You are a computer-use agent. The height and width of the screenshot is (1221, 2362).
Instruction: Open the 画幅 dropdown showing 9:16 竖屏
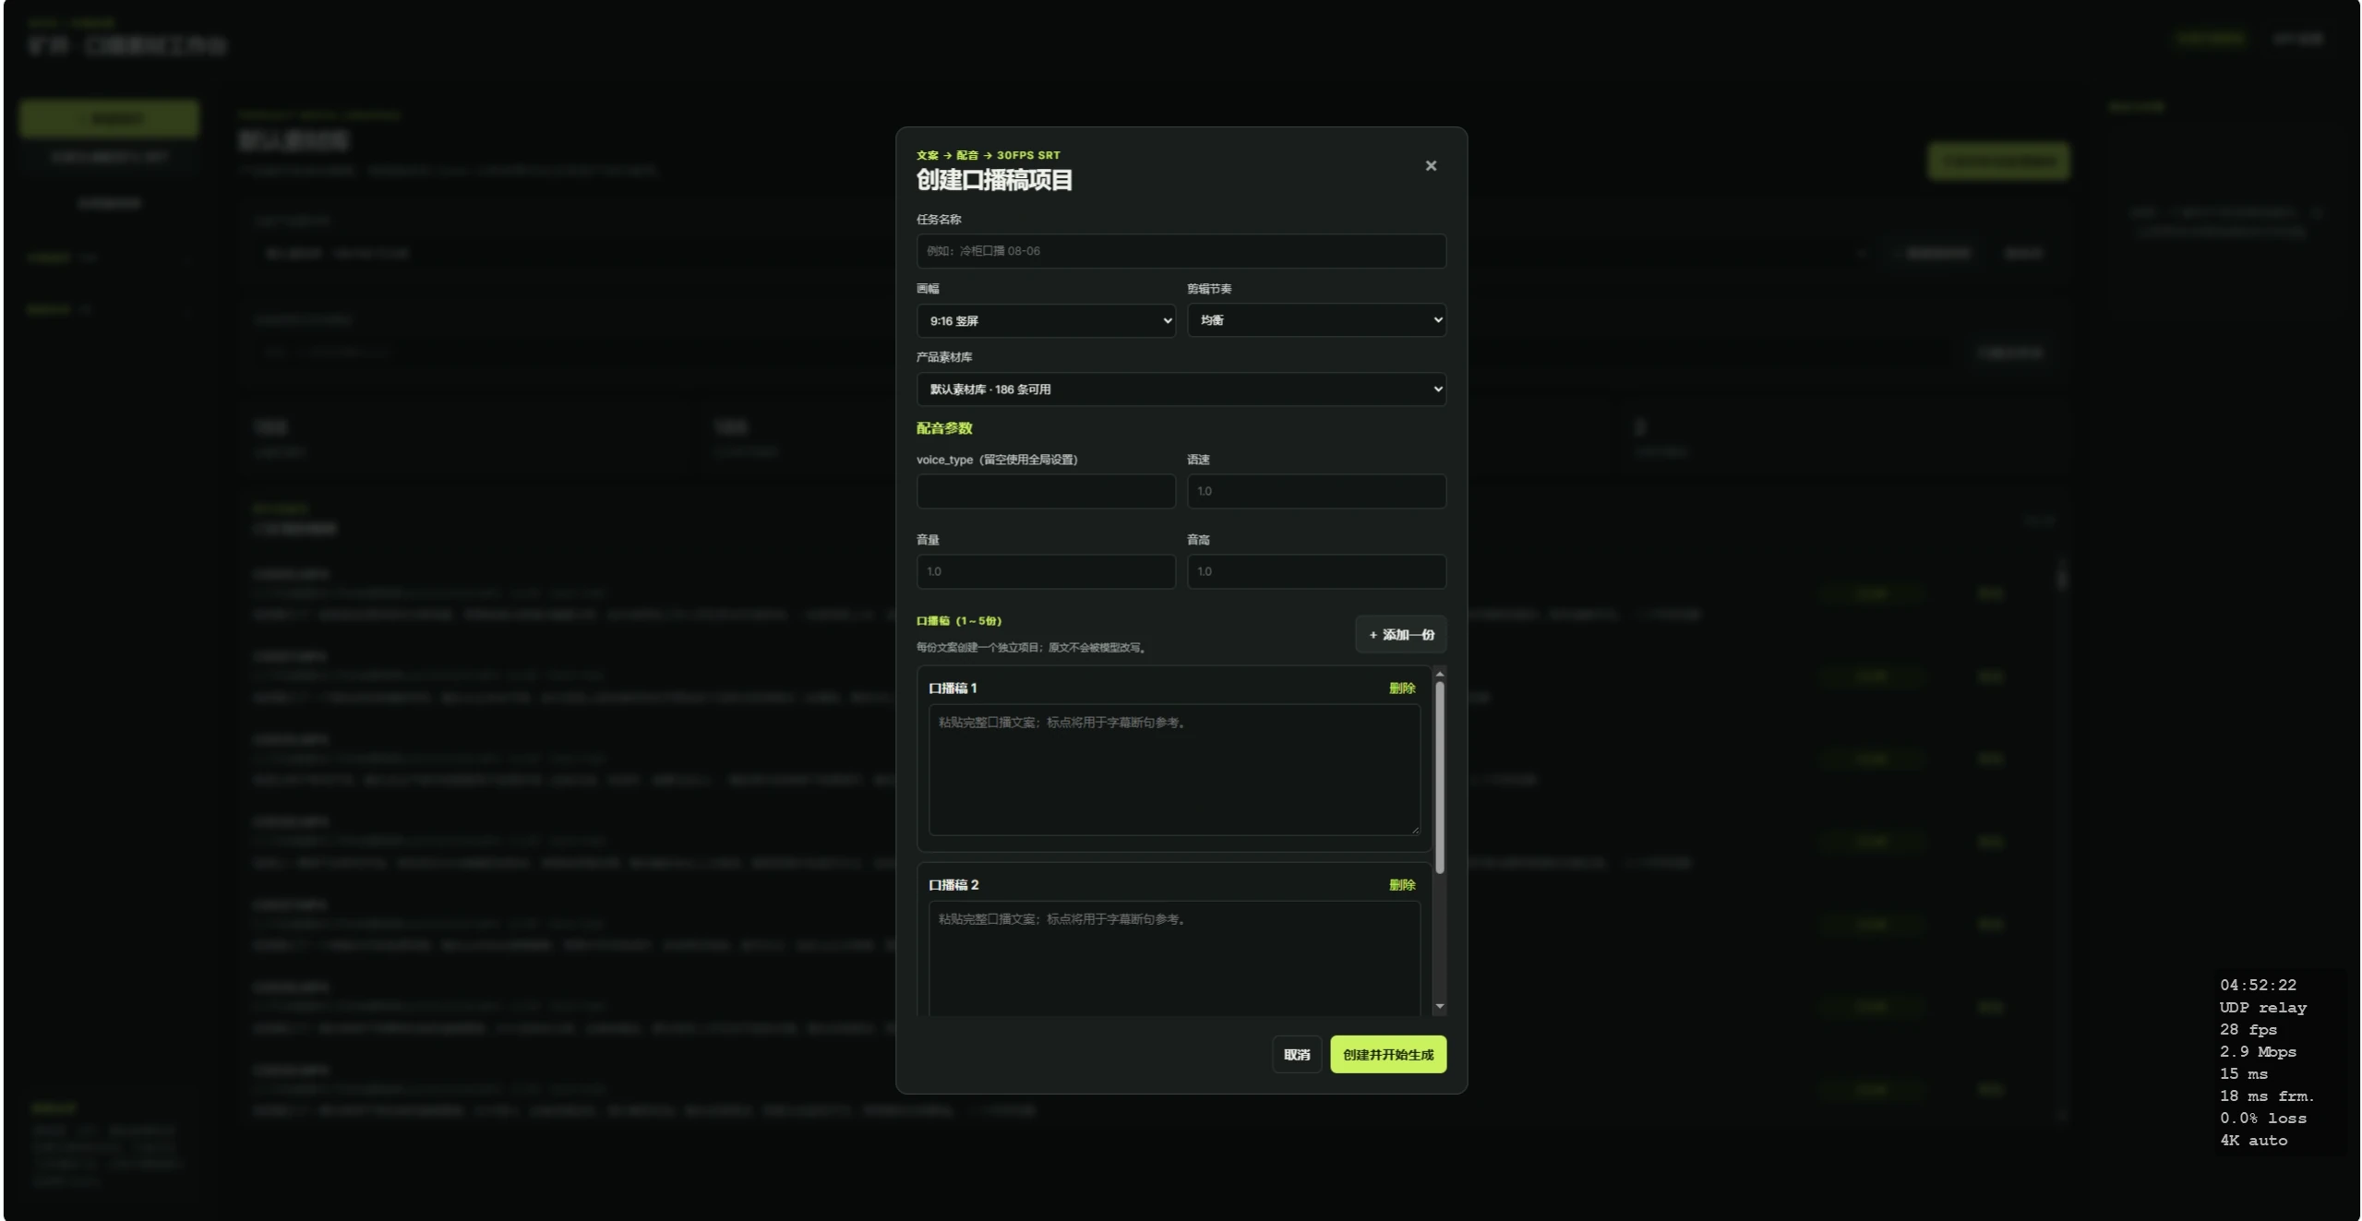1046,321
